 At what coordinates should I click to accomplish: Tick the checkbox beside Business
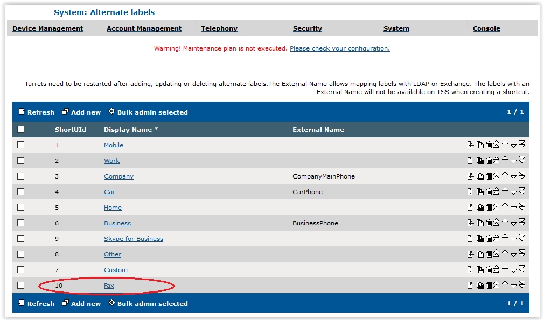tap(21, 223)
